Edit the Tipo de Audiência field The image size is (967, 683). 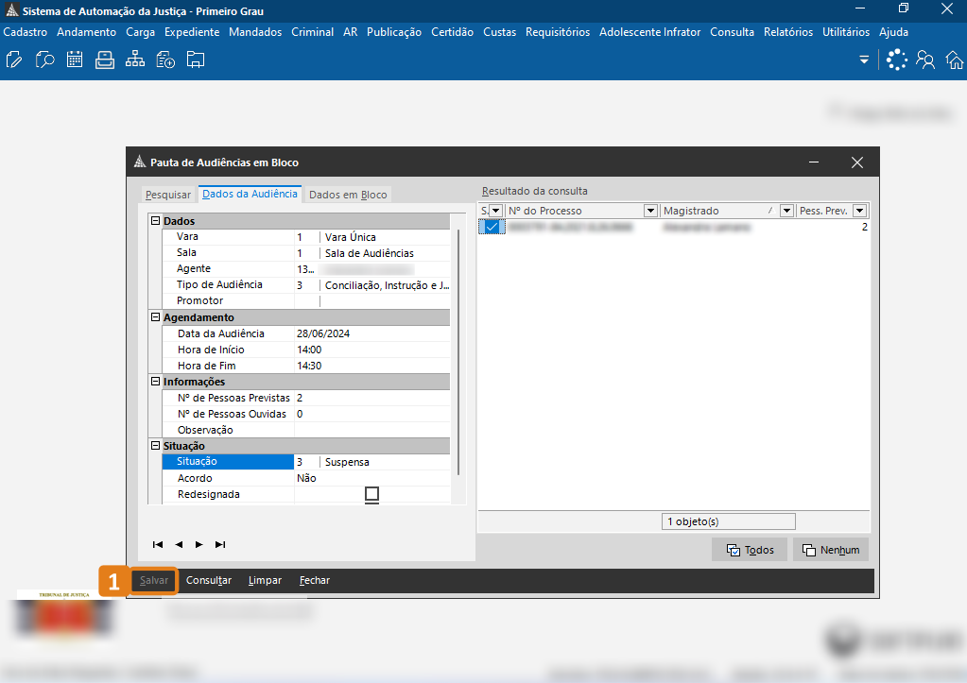click(x=372, y=285)
